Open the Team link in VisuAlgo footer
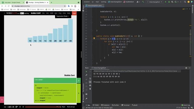 (x=64, y=107)
